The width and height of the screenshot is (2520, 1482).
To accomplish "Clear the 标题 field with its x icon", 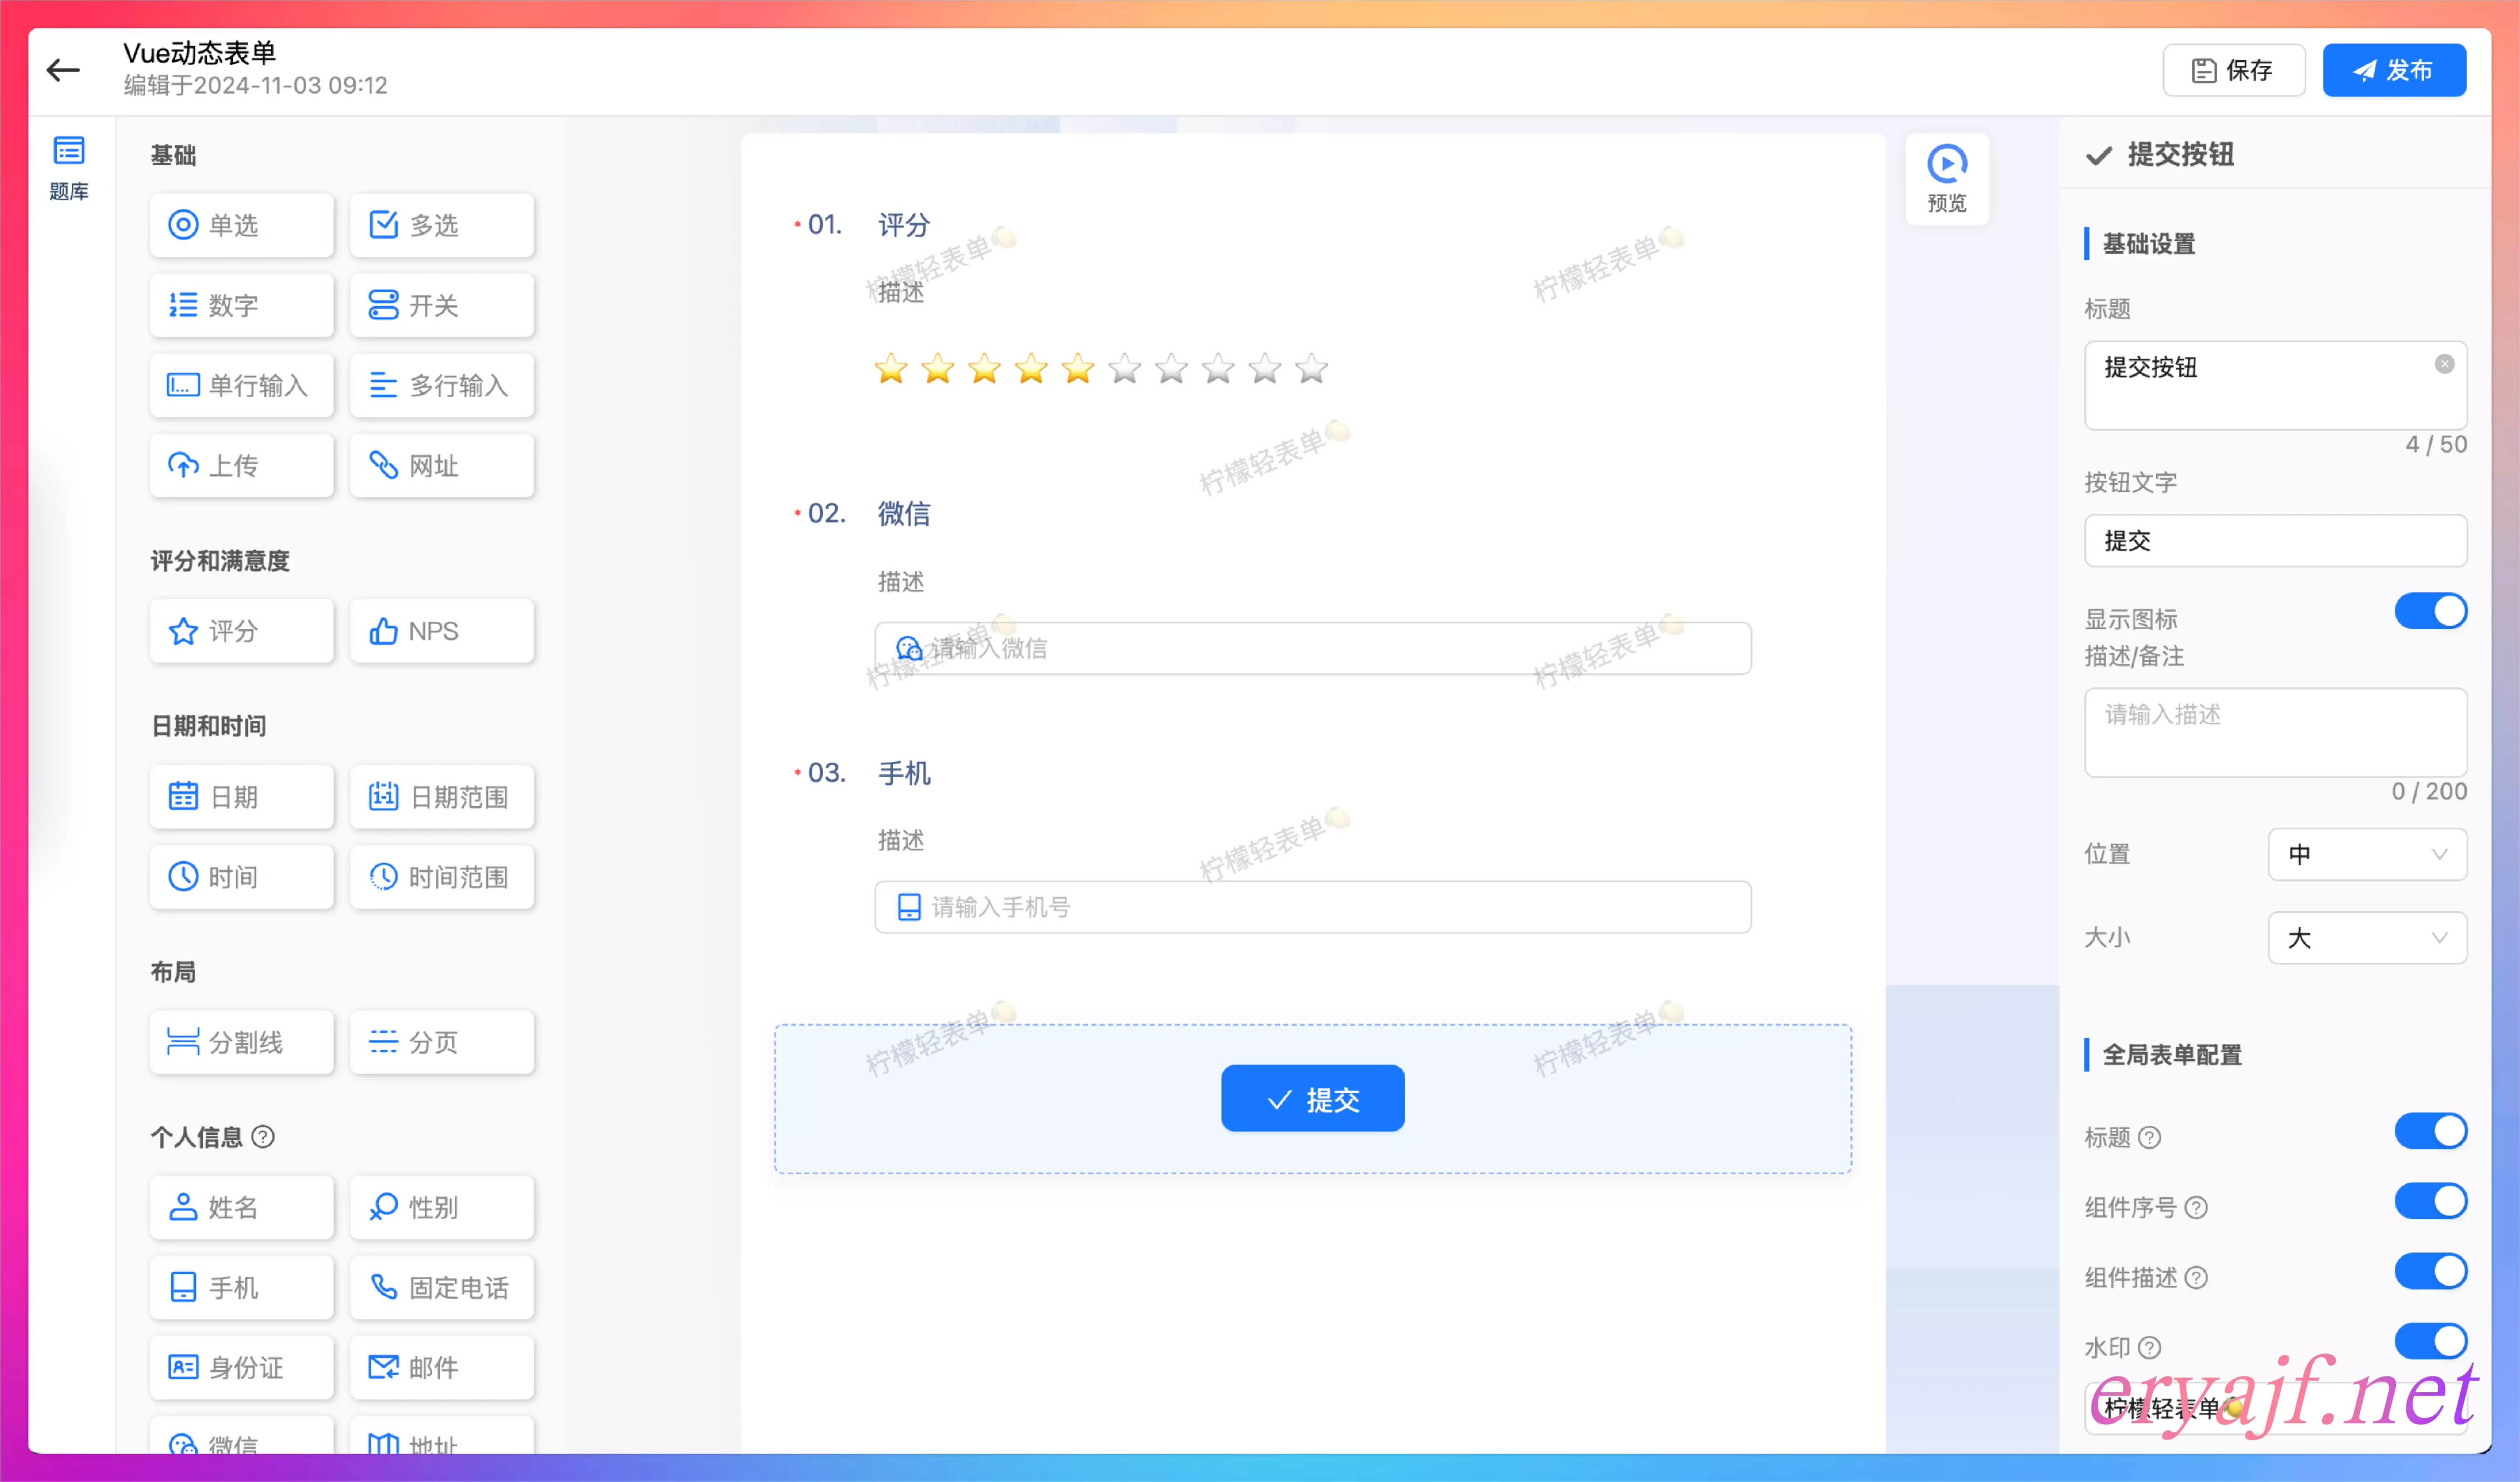I will click(x=2444, y=364).
